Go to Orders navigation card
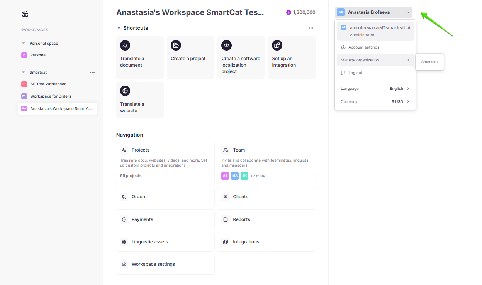Image resolution: width=482 pixels, height=285 pixels. (x=165, y=197)
